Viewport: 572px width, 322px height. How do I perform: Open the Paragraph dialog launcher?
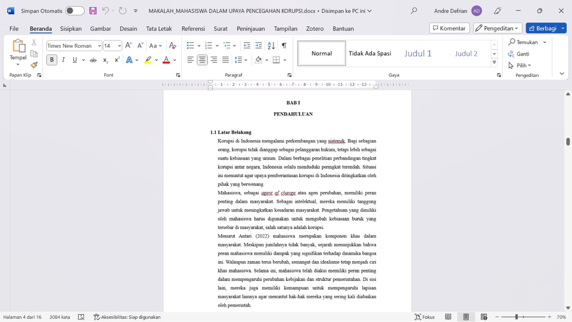[290, 75]
